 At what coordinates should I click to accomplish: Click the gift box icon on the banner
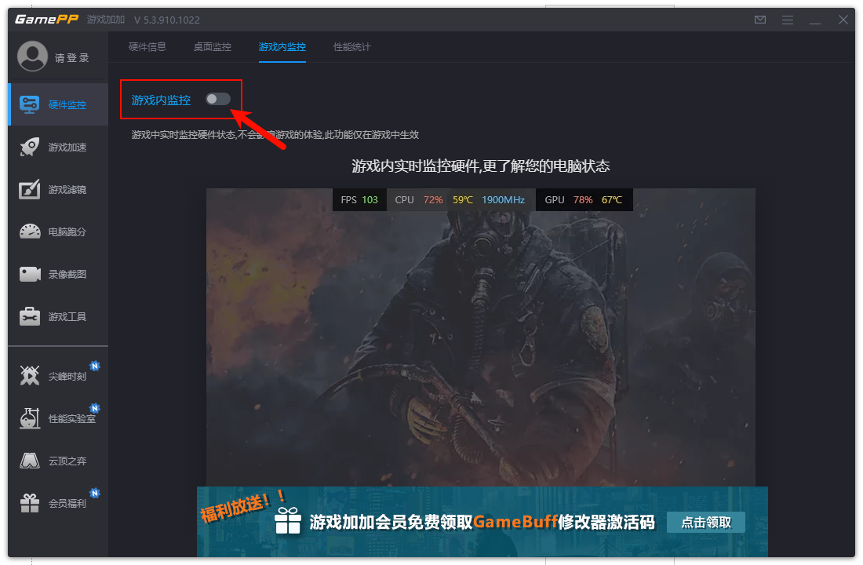pyautogui.click(x=288, y=520)
